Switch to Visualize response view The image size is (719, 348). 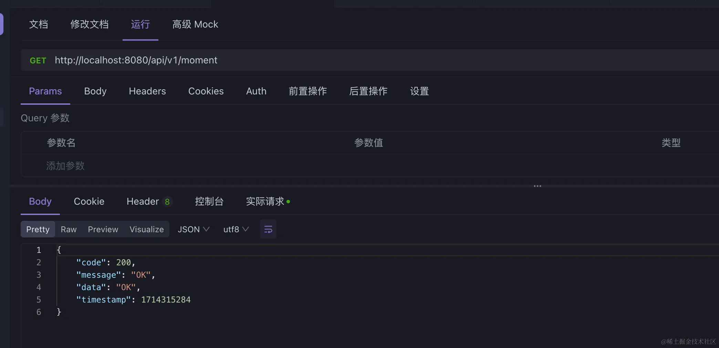[x=147, y=229]
